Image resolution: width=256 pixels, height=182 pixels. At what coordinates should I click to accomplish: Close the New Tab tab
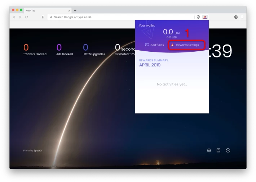coord(69,10)
